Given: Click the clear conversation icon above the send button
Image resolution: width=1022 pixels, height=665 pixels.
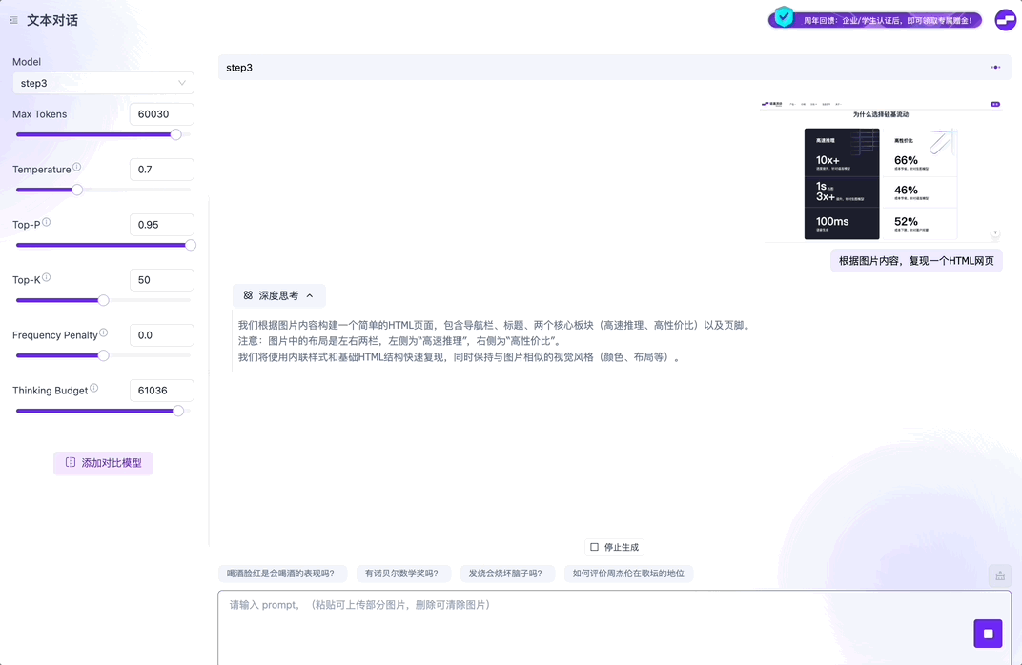Looking at the screenshot, I should [1000, 575].
